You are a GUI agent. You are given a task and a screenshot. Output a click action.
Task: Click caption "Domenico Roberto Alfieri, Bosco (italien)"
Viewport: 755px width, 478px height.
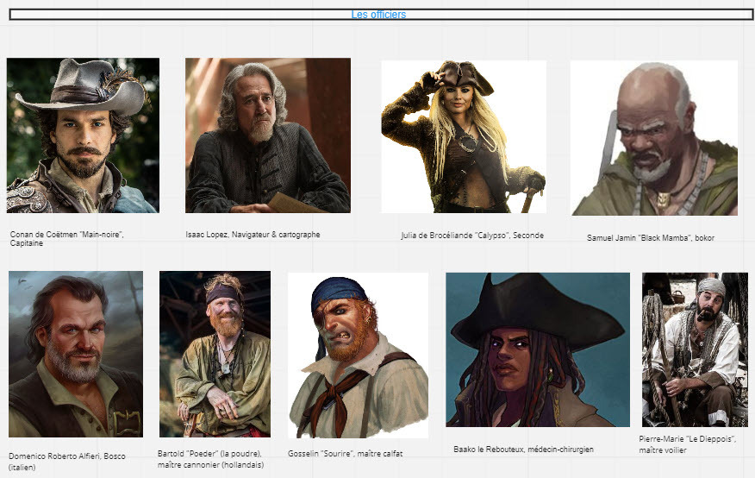tap(67, 461)
